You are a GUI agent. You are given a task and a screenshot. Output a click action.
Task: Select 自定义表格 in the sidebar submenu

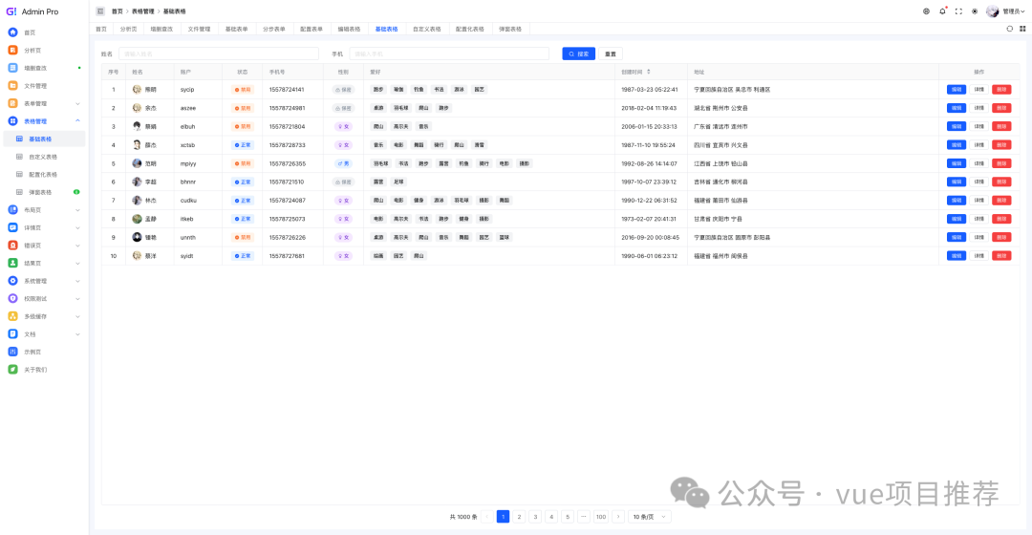(43, 157)
